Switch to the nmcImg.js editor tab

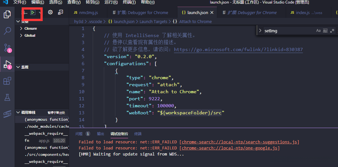click(86, 13)
